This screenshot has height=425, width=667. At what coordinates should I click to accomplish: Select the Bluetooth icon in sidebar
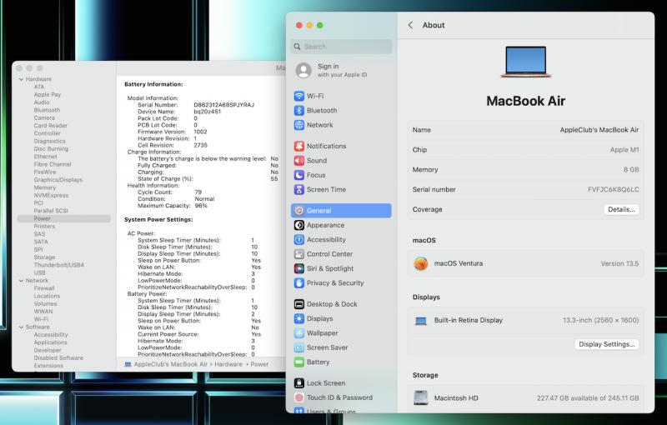pos(299,110)
